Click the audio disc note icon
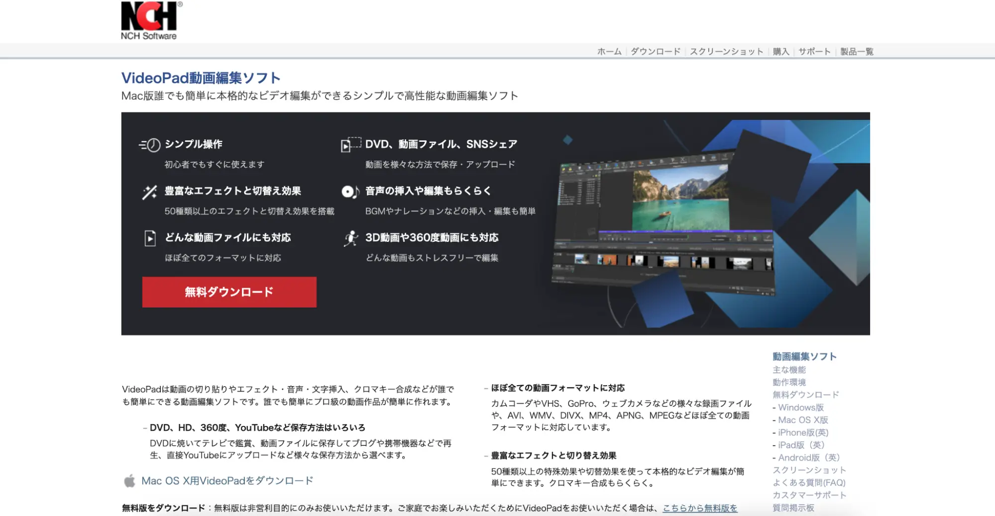The height and width of the screenshot is (516, 995). (x=350, y=192)
